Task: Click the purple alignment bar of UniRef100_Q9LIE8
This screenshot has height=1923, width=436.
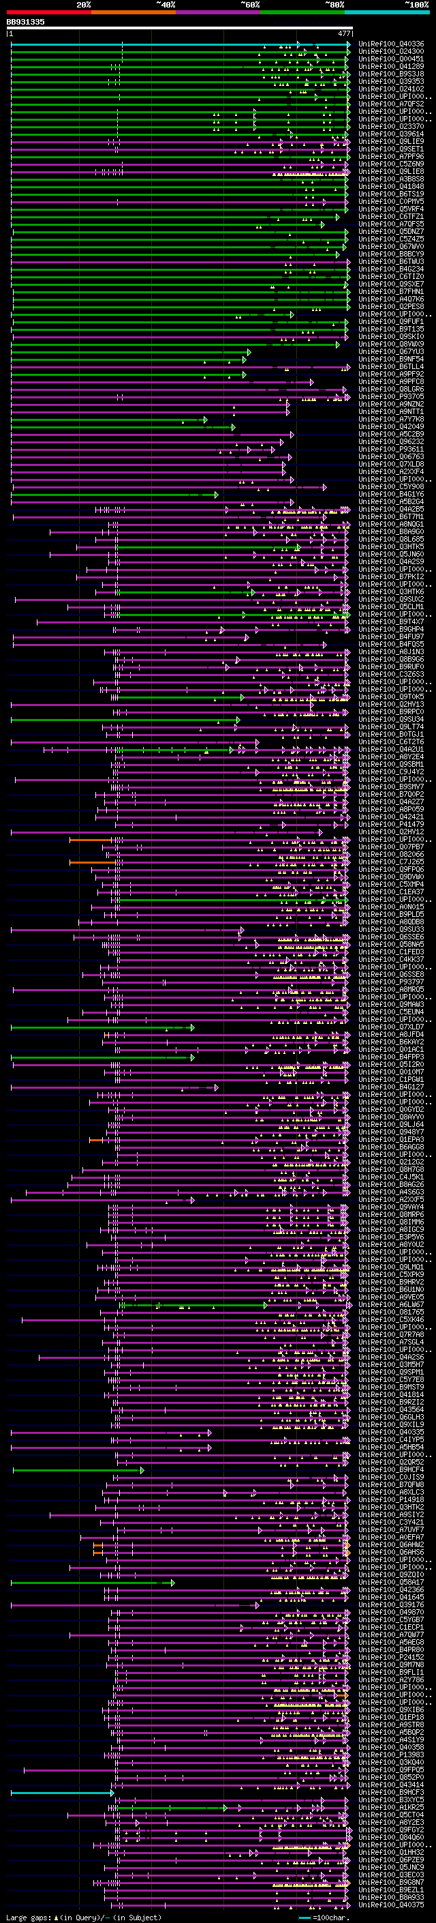Action: pos(181,172)
